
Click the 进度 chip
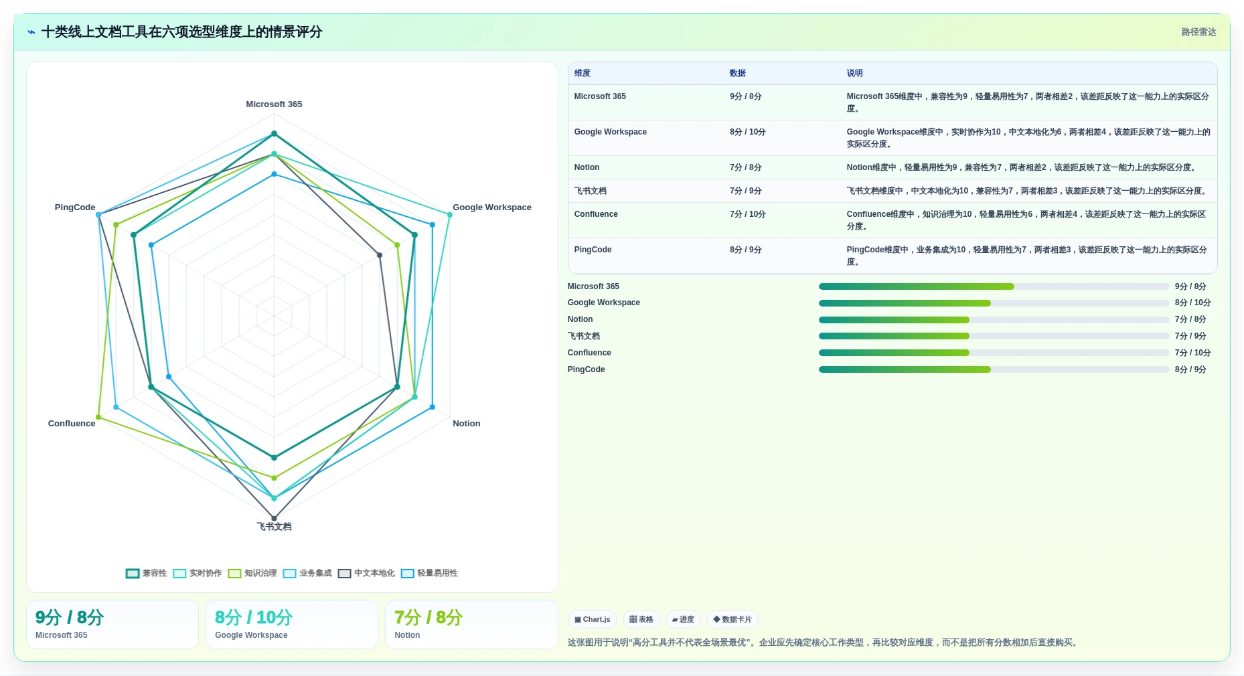[x=683, y=620]
